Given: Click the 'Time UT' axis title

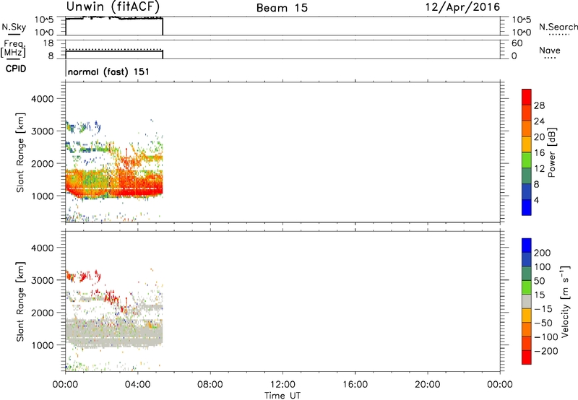Looking at the screenshot, I should point(282,396).
